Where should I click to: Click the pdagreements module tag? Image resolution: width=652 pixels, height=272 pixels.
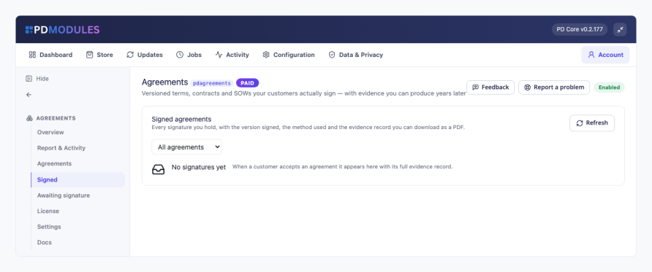(212, 83)
